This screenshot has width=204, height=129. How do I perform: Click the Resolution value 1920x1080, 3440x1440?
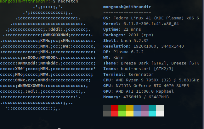click(159, 46)
